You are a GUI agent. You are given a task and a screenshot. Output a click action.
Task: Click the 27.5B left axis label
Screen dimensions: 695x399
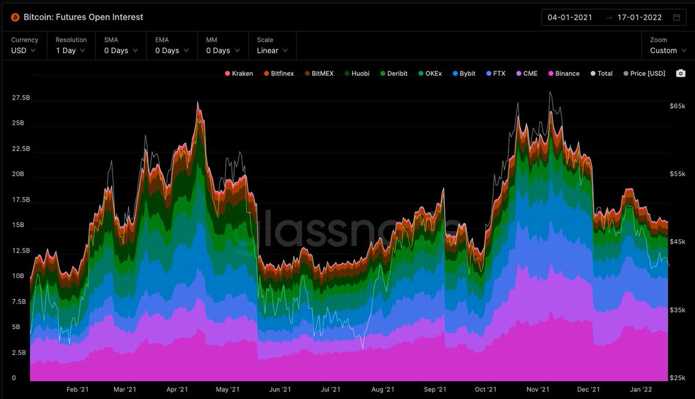pyautogui.click(x=21, y=98)
